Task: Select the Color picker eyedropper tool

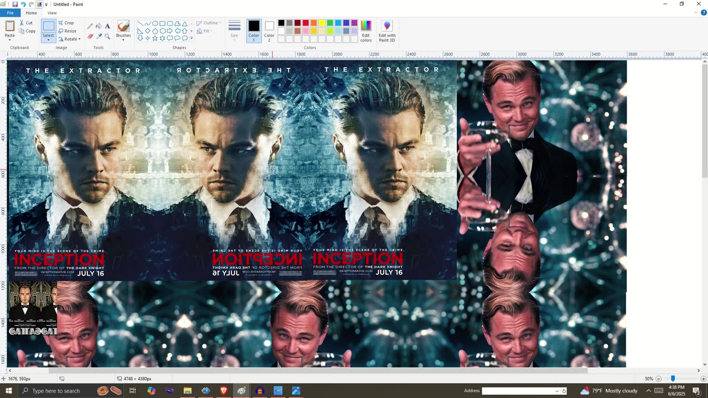Action: [x=98, y=36]
